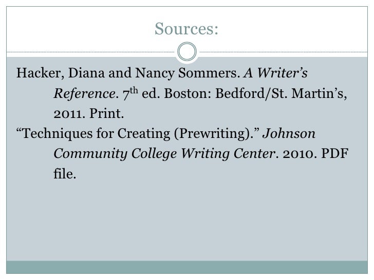The image size is (374, 280).
Task: Click the quoted title "Techniques for Creating"
Action: coord(93,133)
